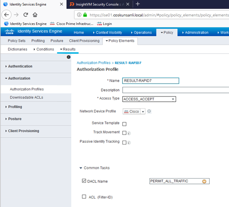
Task: Enable Track Movement checkbox
Action: coord(124,133)
